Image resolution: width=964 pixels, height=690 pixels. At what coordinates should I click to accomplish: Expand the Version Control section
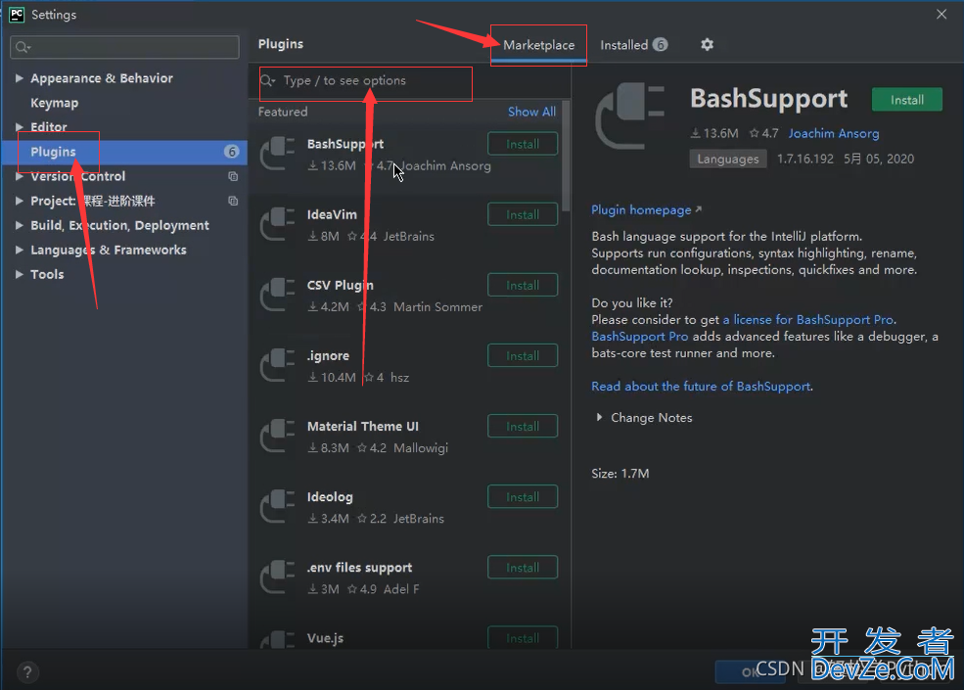click(x=19, y=176)
